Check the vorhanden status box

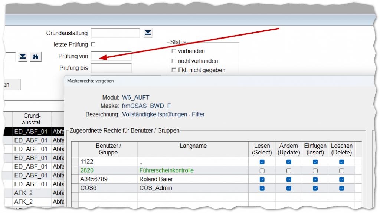pyautogui.click(x=174, y=51)
